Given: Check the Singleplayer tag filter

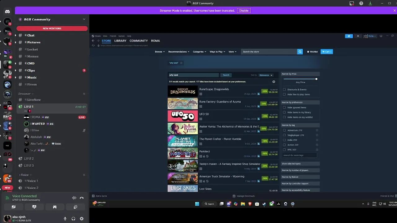Looking at the screenshot, I should tap(284, 135).
